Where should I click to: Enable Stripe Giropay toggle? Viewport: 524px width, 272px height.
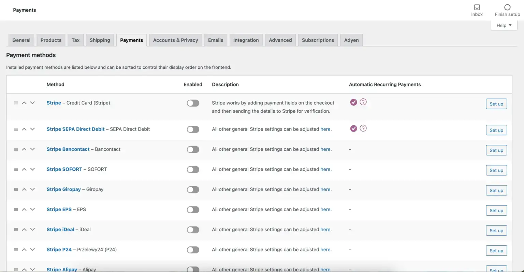coord(193,190)
